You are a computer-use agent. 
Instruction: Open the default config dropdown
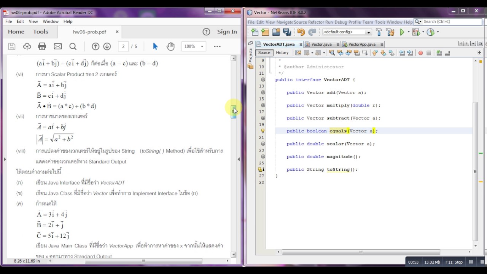coord(347,32)
